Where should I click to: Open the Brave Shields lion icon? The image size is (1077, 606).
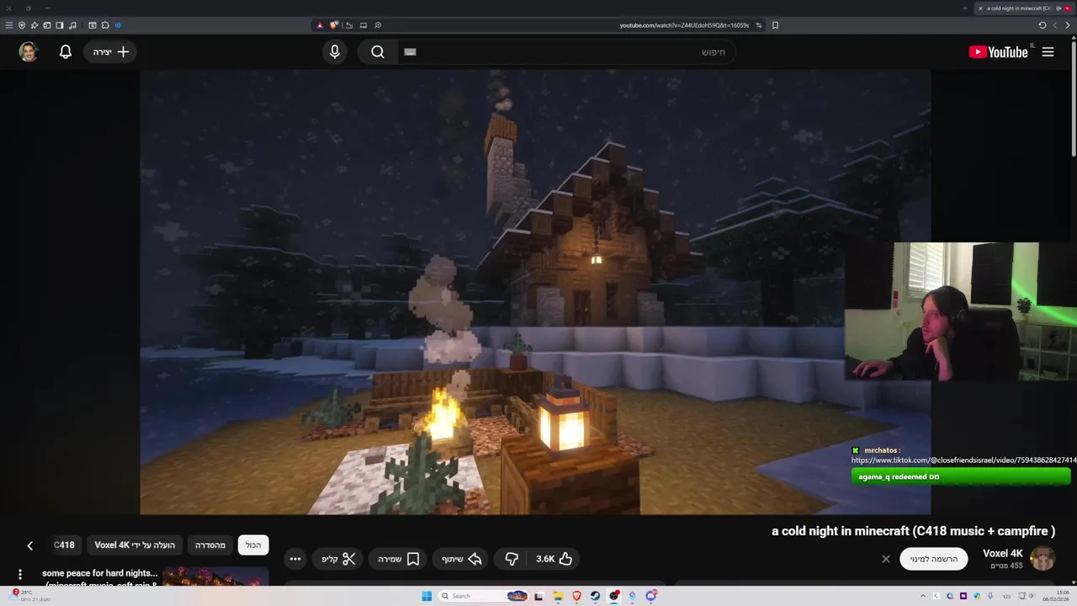[334, 25]
